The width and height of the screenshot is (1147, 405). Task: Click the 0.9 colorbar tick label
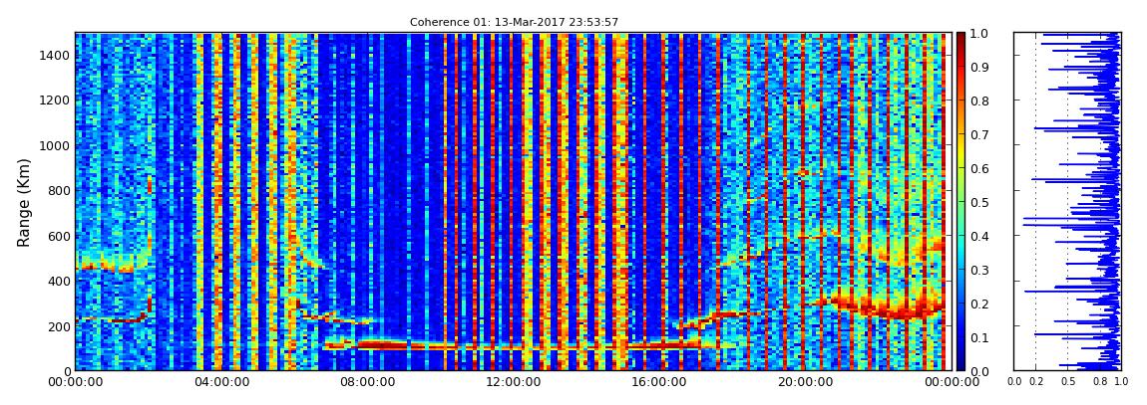980,67
